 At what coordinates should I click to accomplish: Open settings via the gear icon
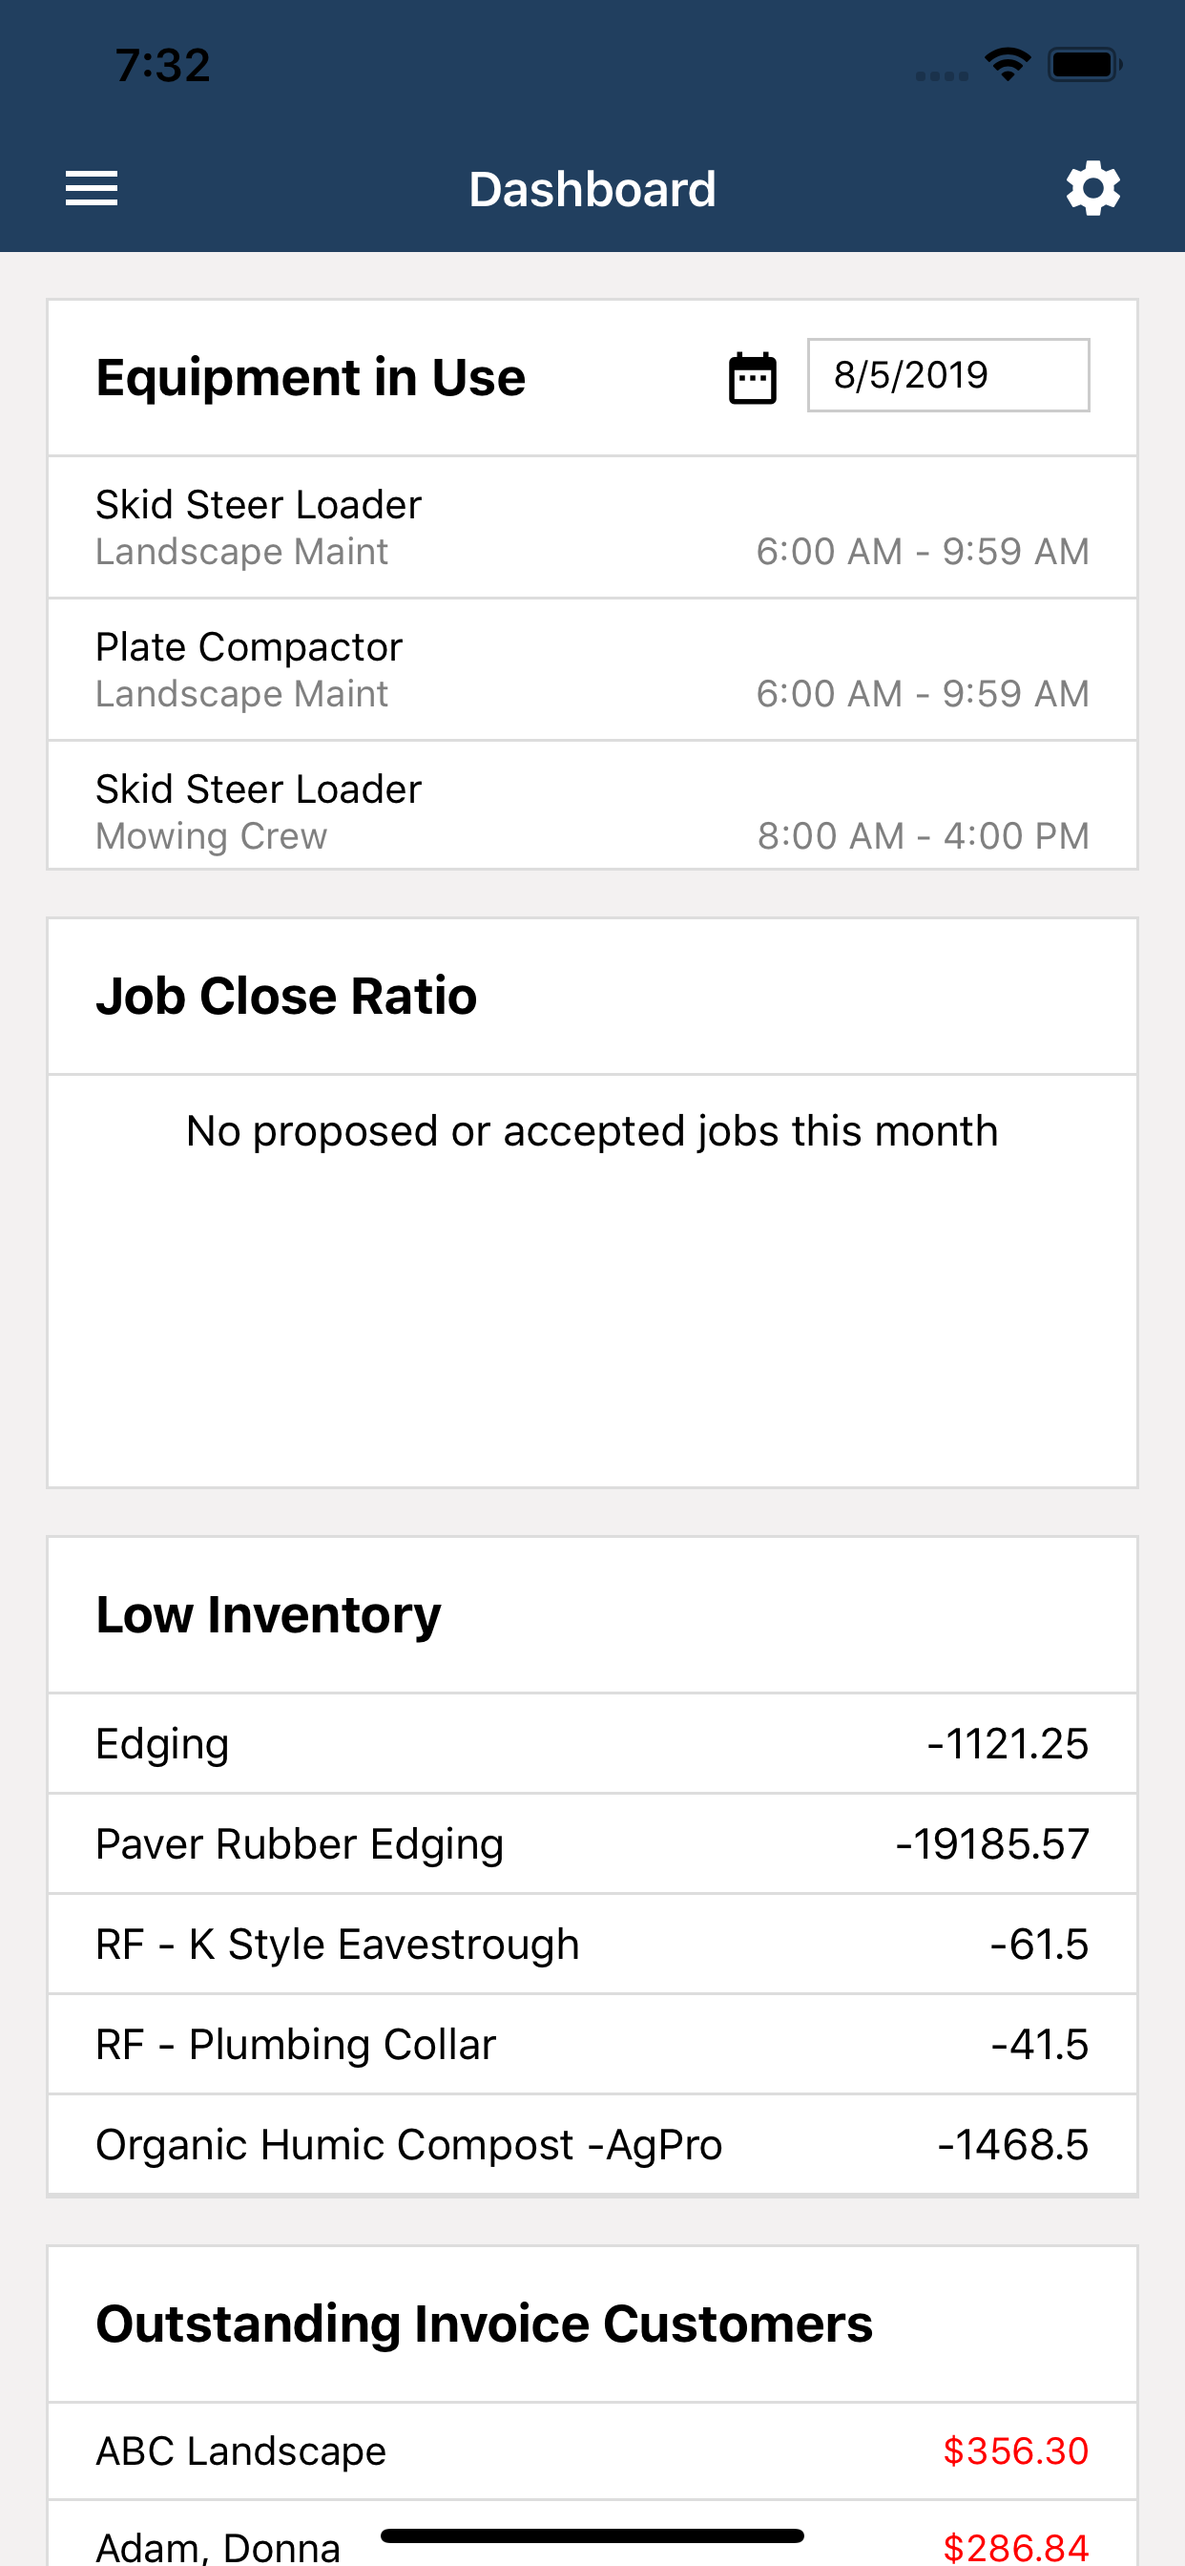click(1092, 188)
